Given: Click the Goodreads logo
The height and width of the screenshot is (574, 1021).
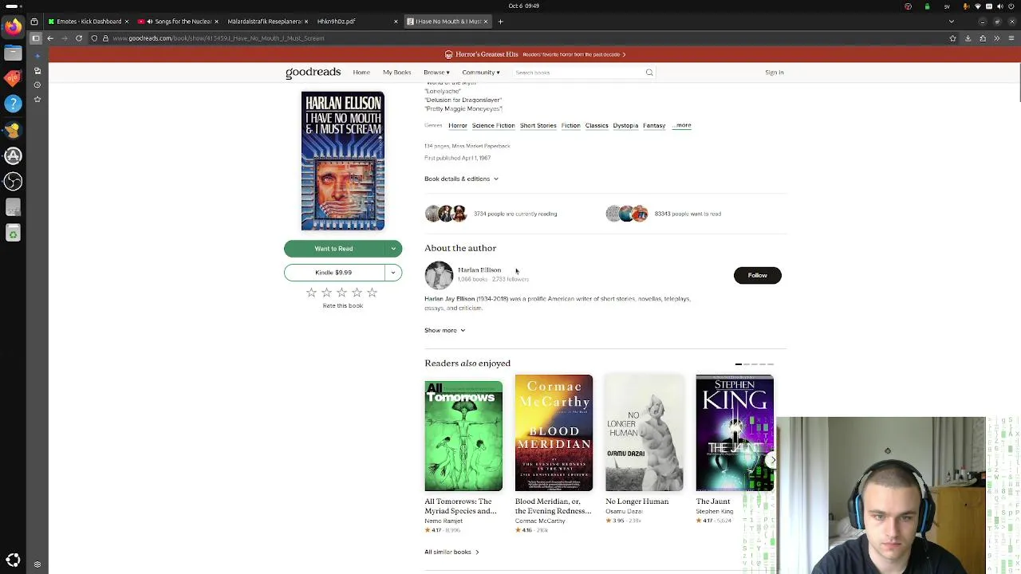Looking at the screenshot, I should [313, 73].
